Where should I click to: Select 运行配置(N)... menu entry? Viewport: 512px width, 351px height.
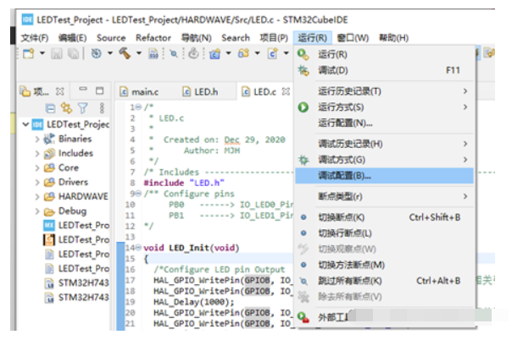coord(384,123)
